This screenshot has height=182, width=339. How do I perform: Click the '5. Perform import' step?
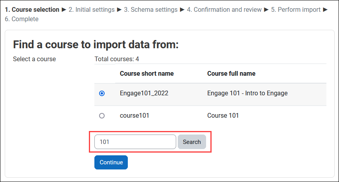pos(296,10)
